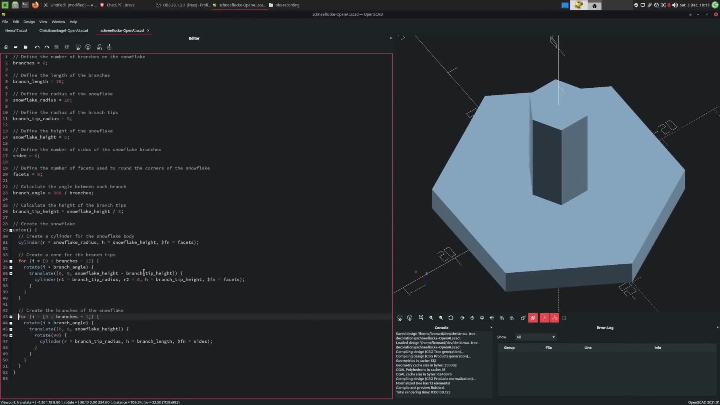Image resolution: width=720 pixels, height=405 pixels.
Task: Expand the rotate block at line 44
Action: 10,323
